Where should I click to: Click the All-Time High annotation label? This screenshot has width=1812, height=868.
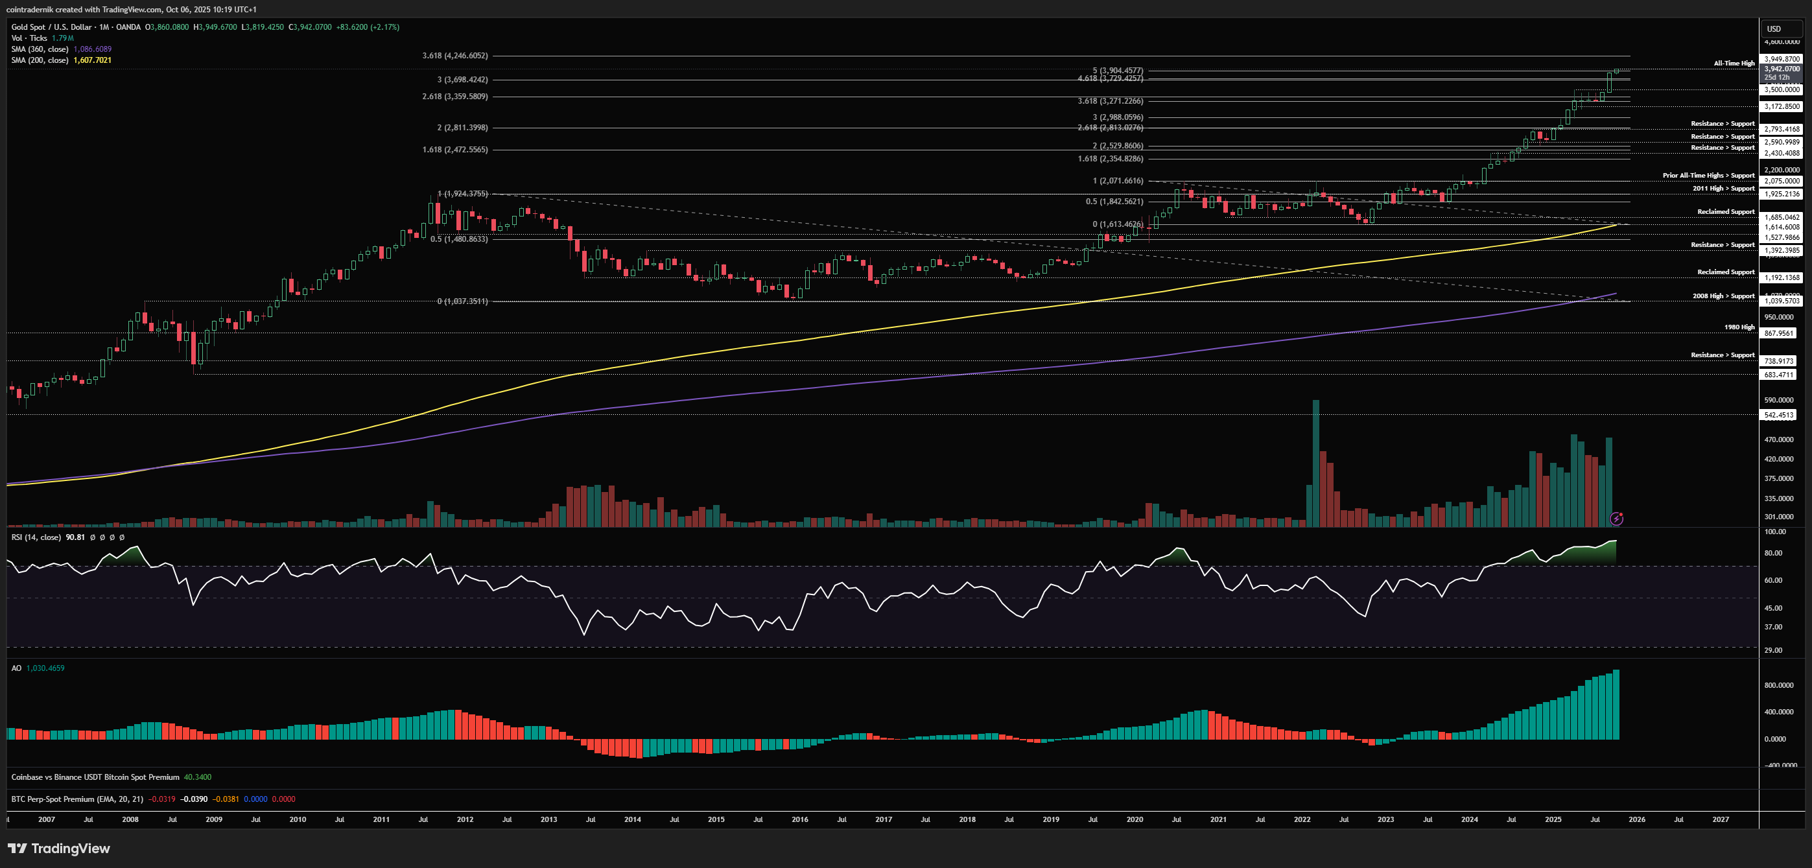[1734, 64]
